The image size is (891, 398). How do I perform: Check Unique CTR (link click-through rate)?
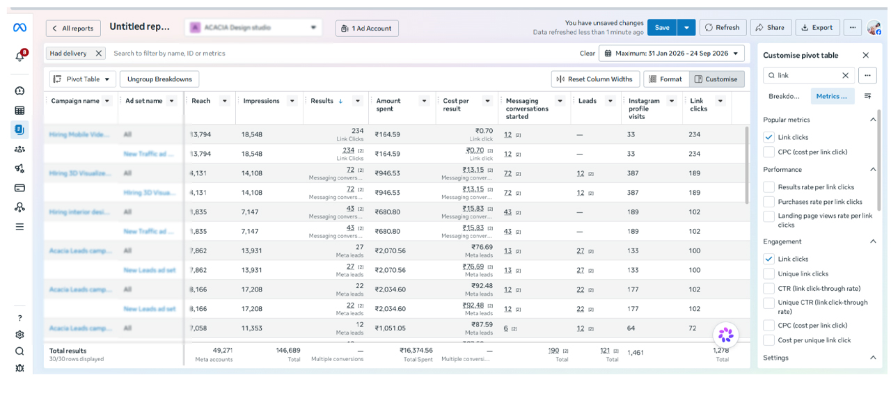pos(768,303)
